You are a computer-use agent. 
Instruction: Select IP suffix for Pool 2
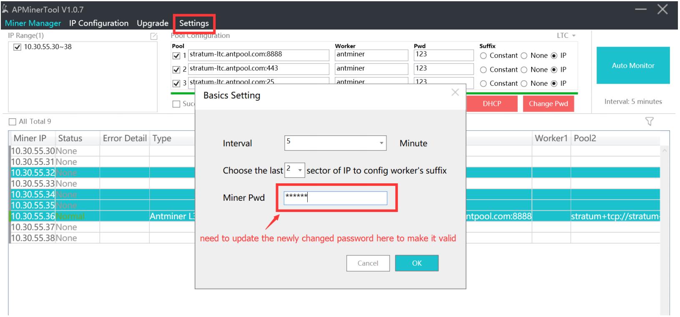point(554,70)
